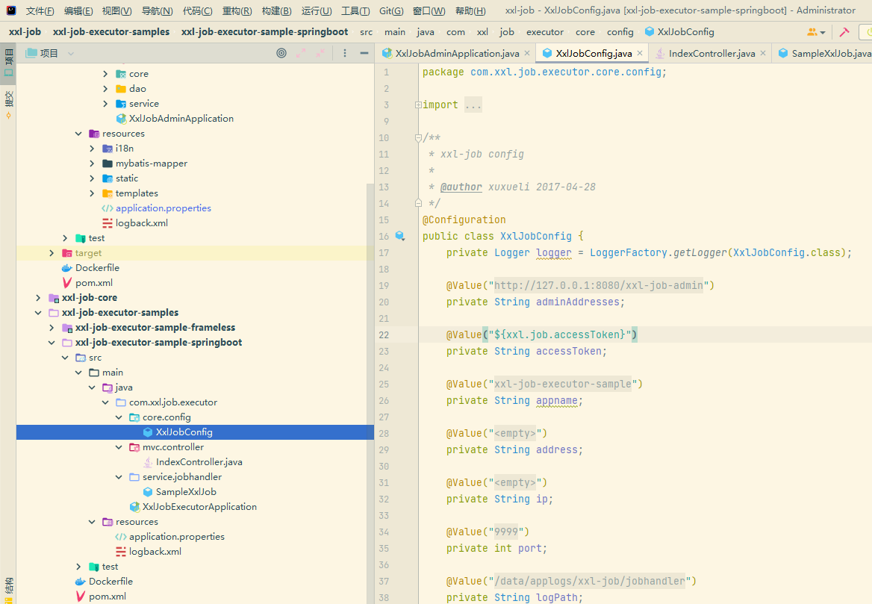Click the Build project hammer icon
This screenshot has height=604, width=872.
pos(844,32)
